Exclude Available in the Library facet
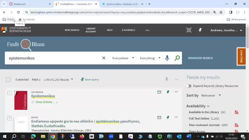The height and width of the screenshot is (140, 249). tap(237, 112)
